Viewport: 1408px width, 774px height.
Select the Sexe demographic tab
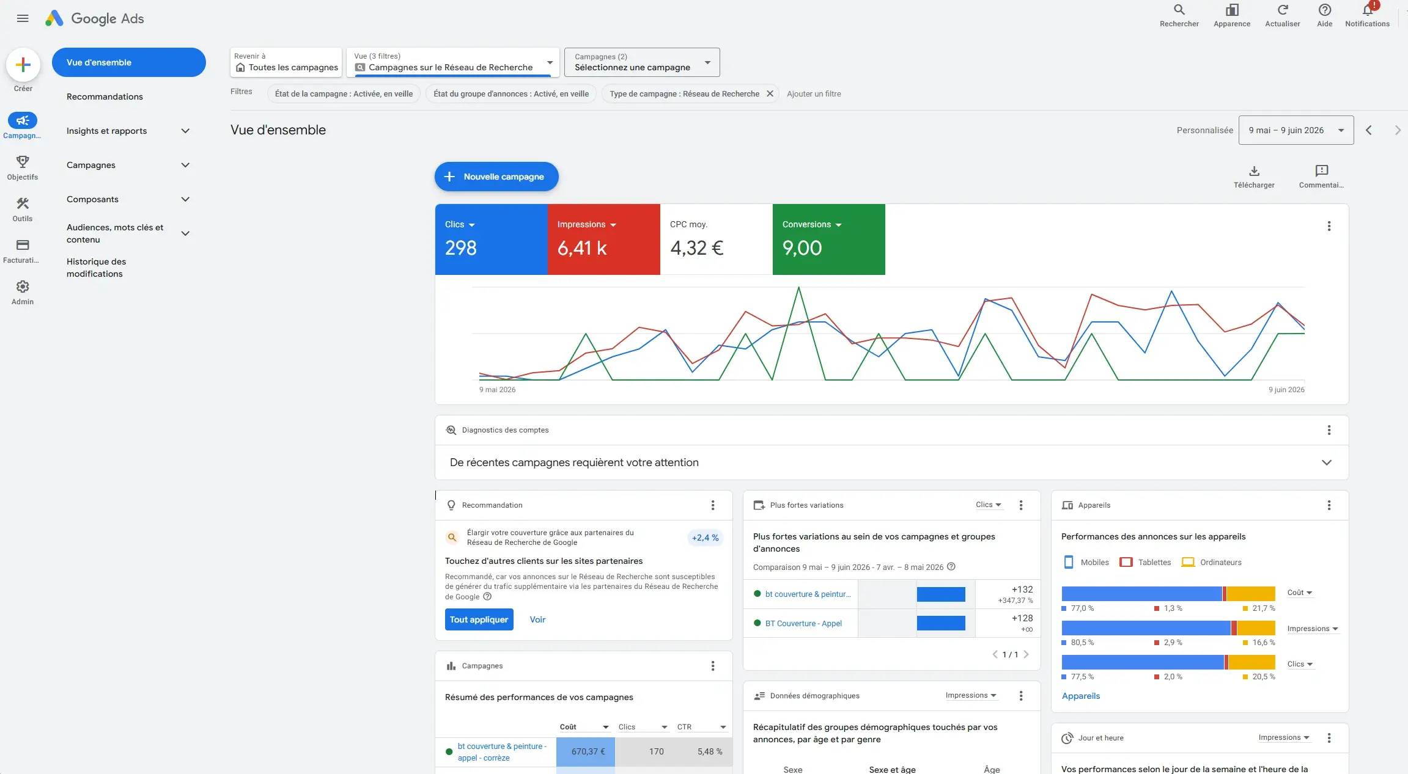coord(793,769)
